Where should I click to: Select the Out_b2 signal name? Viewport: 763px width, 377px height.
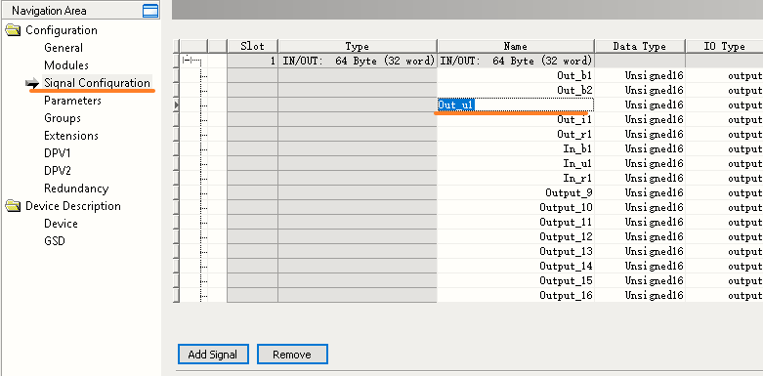tap(574, 91)
